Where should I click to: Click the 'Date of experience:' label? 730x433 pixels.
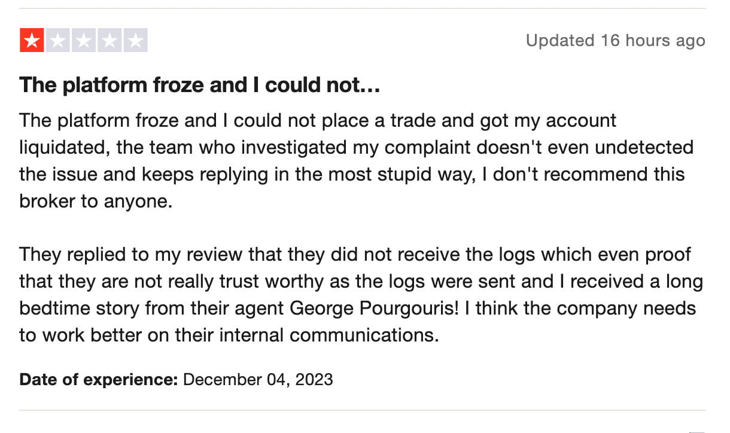click(x=99, y=379)
